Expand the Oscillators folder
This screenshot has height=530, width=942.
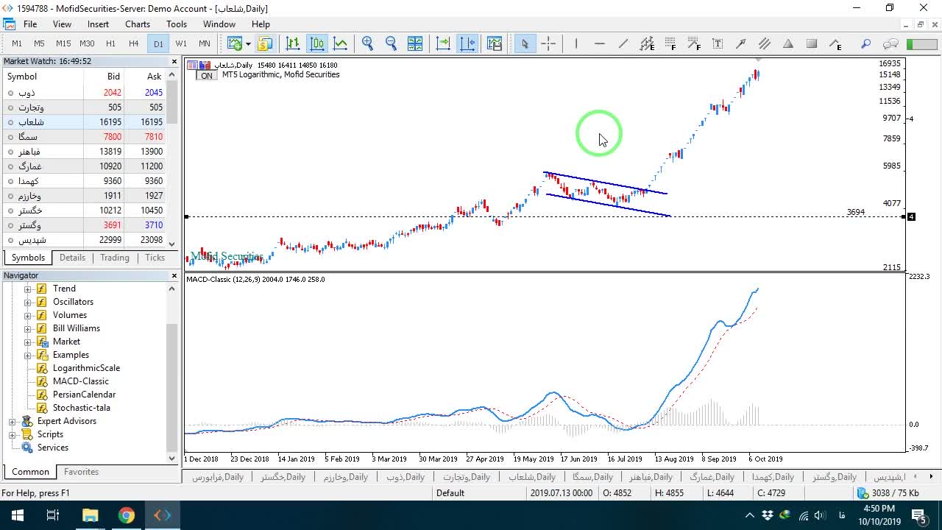tap(28, 302)
